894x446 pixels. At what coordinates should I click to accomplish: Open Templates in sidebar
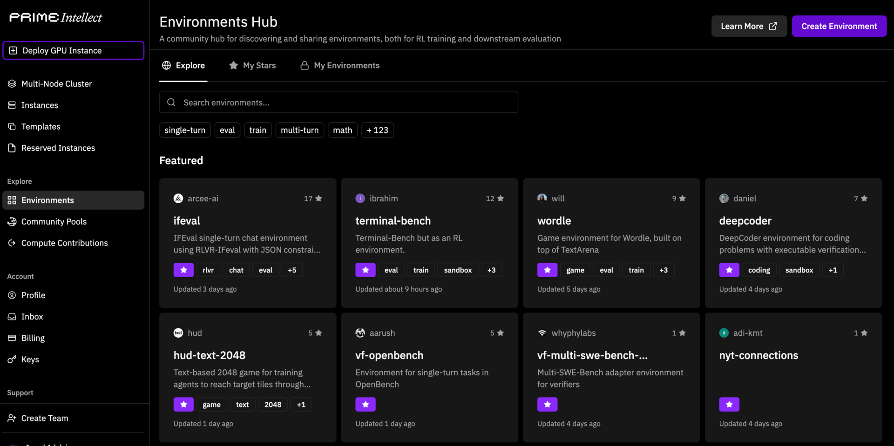[73, 126]
